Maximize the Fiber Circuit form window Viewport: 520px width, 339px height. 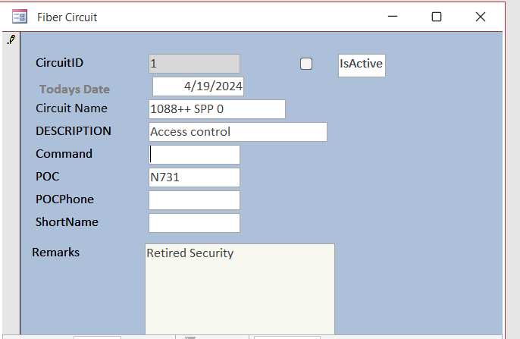[x=437, y=17]
